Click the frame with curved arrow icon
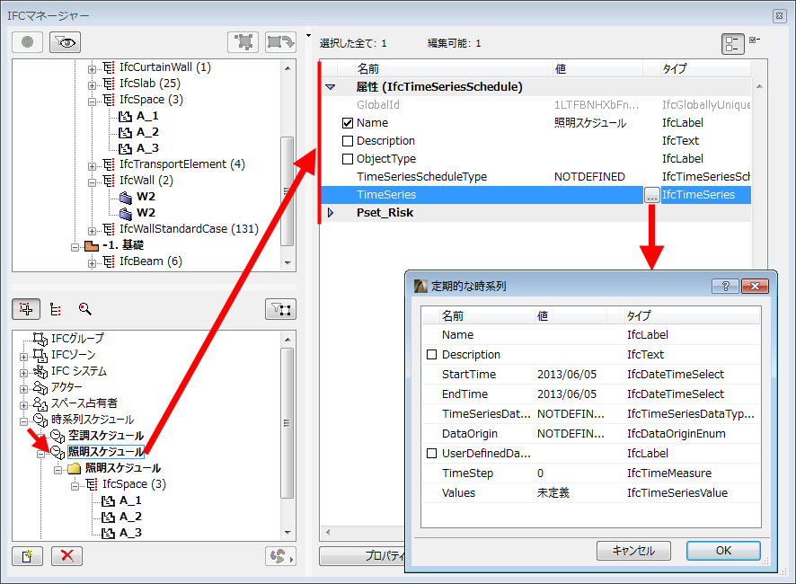 click(280, 42)
